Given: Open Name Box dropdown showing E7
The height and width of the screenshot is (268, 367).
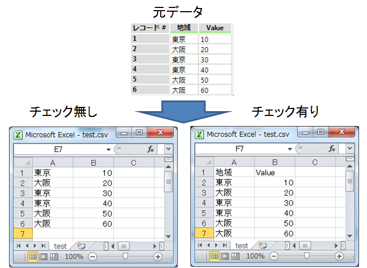Looking at the screenshot, I should 108,150.
